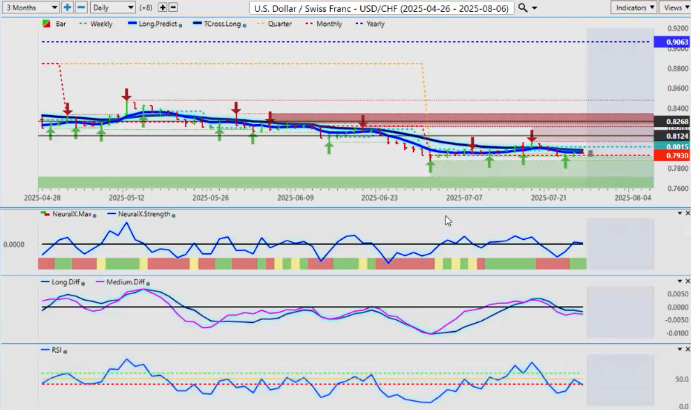Open the Indicators menu
Viewport: 691px width, 410px height.
tap(633, 8)
